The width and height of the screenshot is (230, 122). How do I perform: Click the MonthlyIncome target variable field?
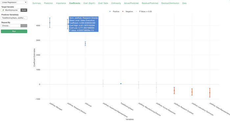coord(11,10)
